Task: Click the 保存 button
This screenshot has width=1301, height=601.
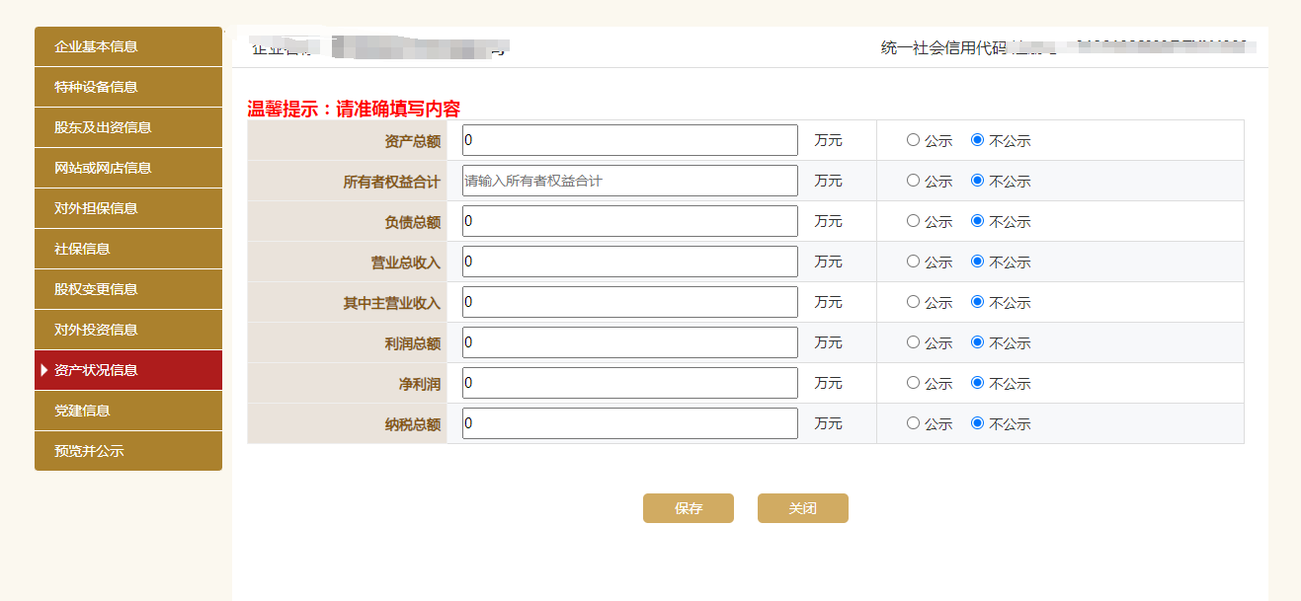Action: (689, 508)
